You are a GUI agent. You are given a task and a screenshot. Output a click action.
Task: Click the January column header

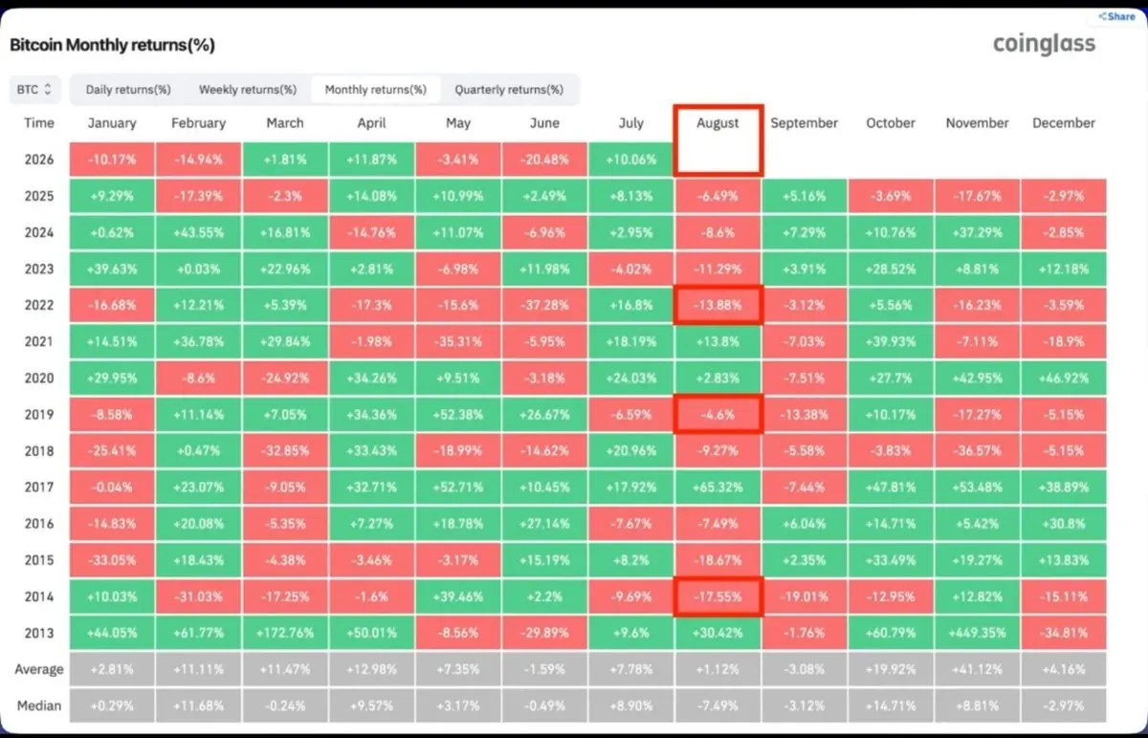pyautogui.click(x=112, y=123)
